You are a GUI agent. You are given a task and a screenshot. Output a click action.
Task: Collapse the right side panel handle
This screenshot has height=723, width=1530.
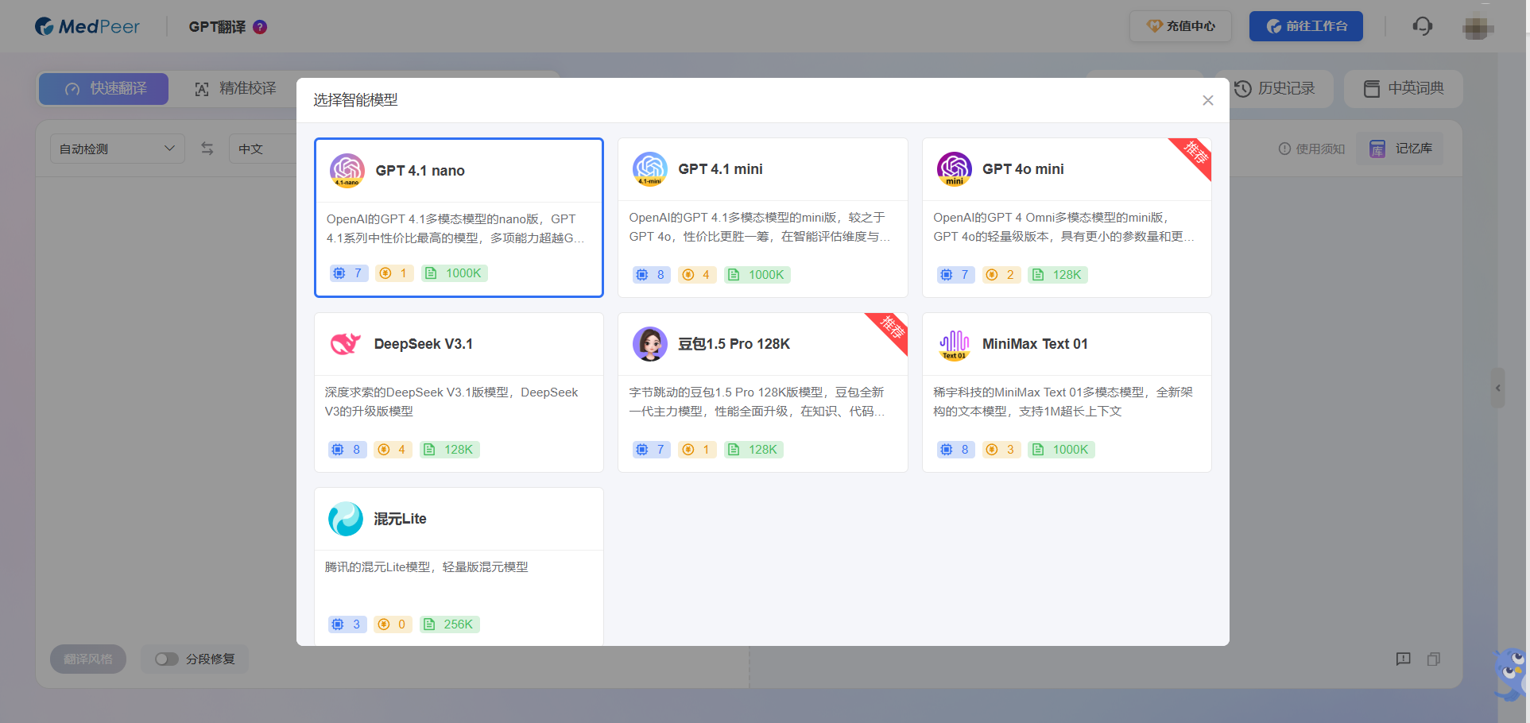[x=1498, y=388]
